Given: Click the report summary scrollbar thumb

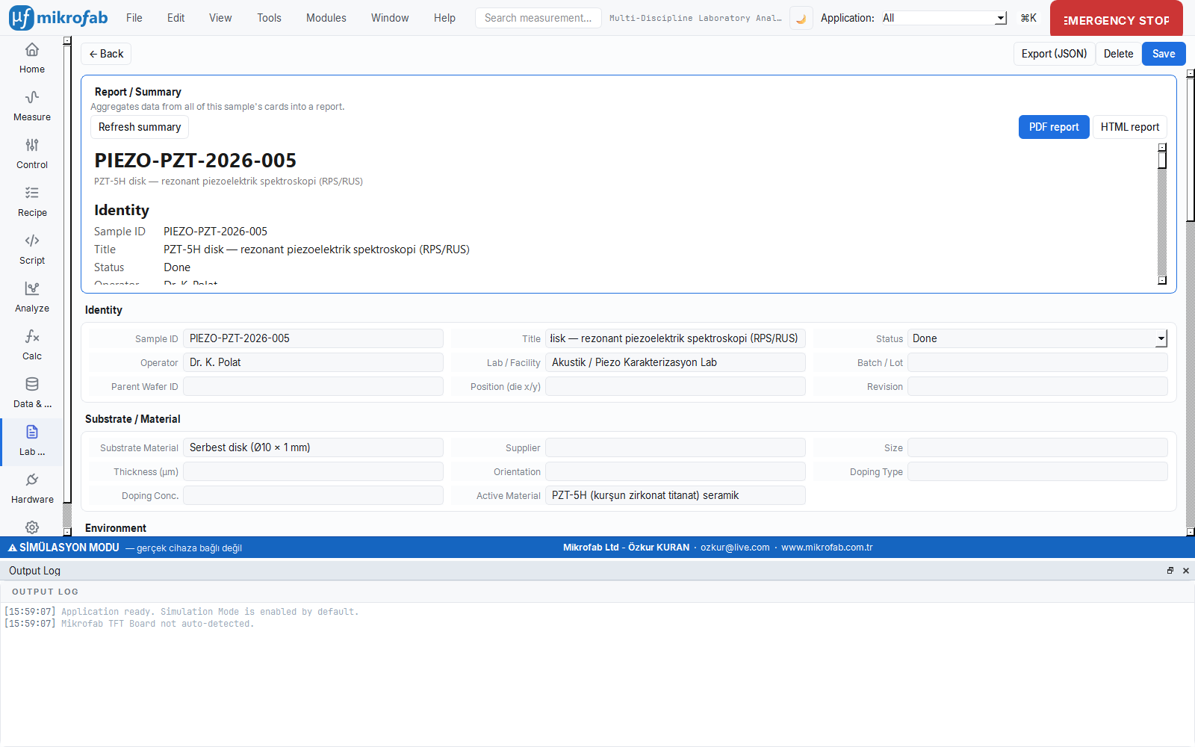Looking at the screenshot, I should coord(1162,160).
